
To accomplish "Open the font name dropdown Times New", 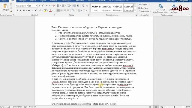I will [x=27, y=6].
